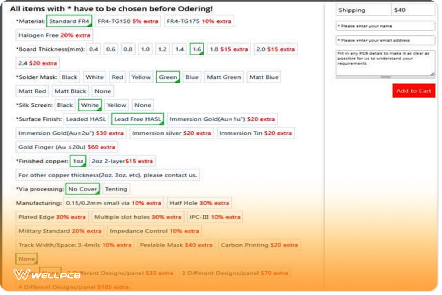
Task: Click the email address input field
Action: 385,41
